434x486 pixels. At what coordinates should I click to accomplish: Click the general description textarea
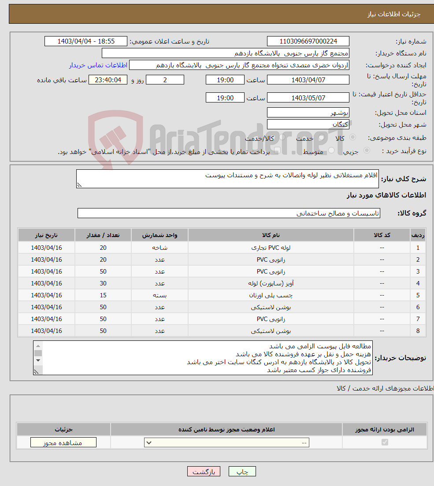tap(227, 179)
